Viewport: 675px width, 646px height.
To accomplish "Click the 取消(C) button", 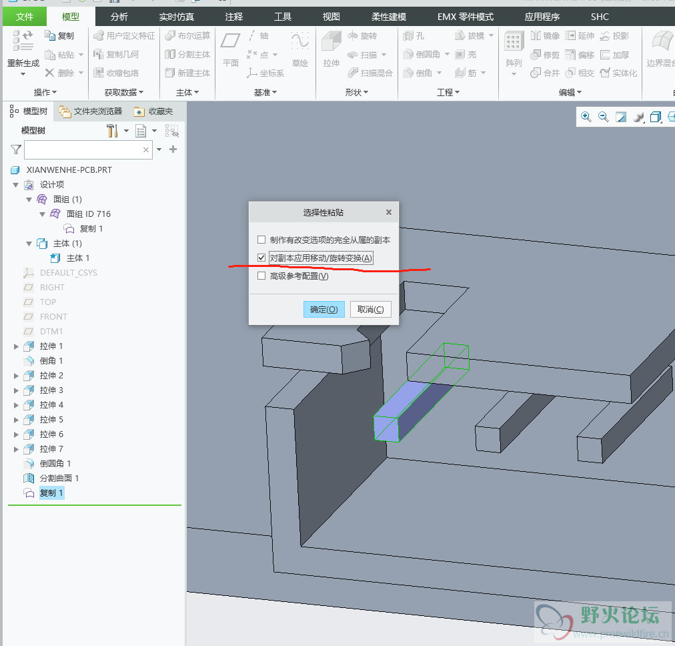I will pos(371,309).
